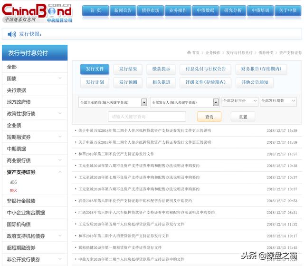
Task: Select the 财务报告(存续期内) tab
Action: click(x=261, y=69)
